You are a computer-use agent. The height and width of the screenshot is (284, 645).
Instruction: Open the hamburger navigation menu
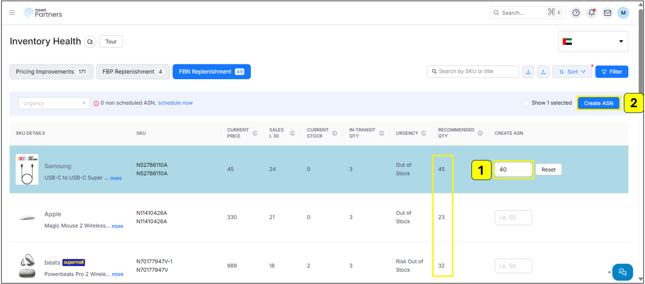[12, 13]
